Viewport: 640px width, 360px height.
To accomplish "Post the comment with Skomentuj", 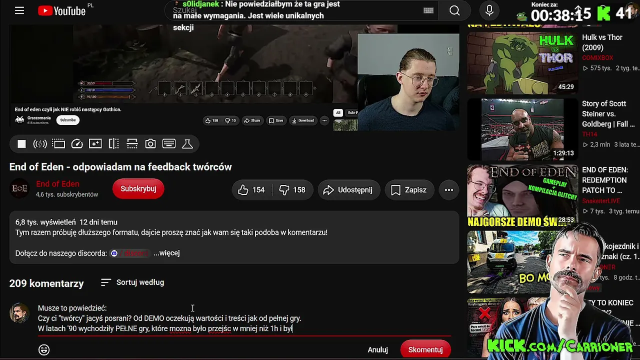I will 425,349.
